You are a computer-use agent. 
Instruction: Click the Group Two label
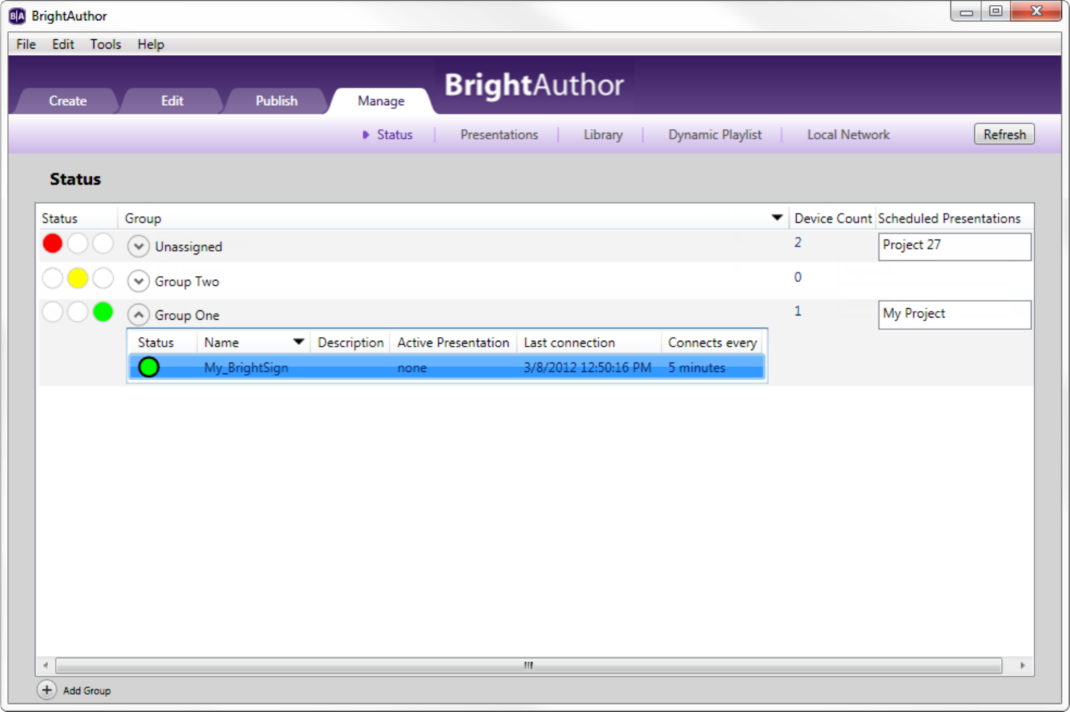pyautogui.click(x=187, y=281)
